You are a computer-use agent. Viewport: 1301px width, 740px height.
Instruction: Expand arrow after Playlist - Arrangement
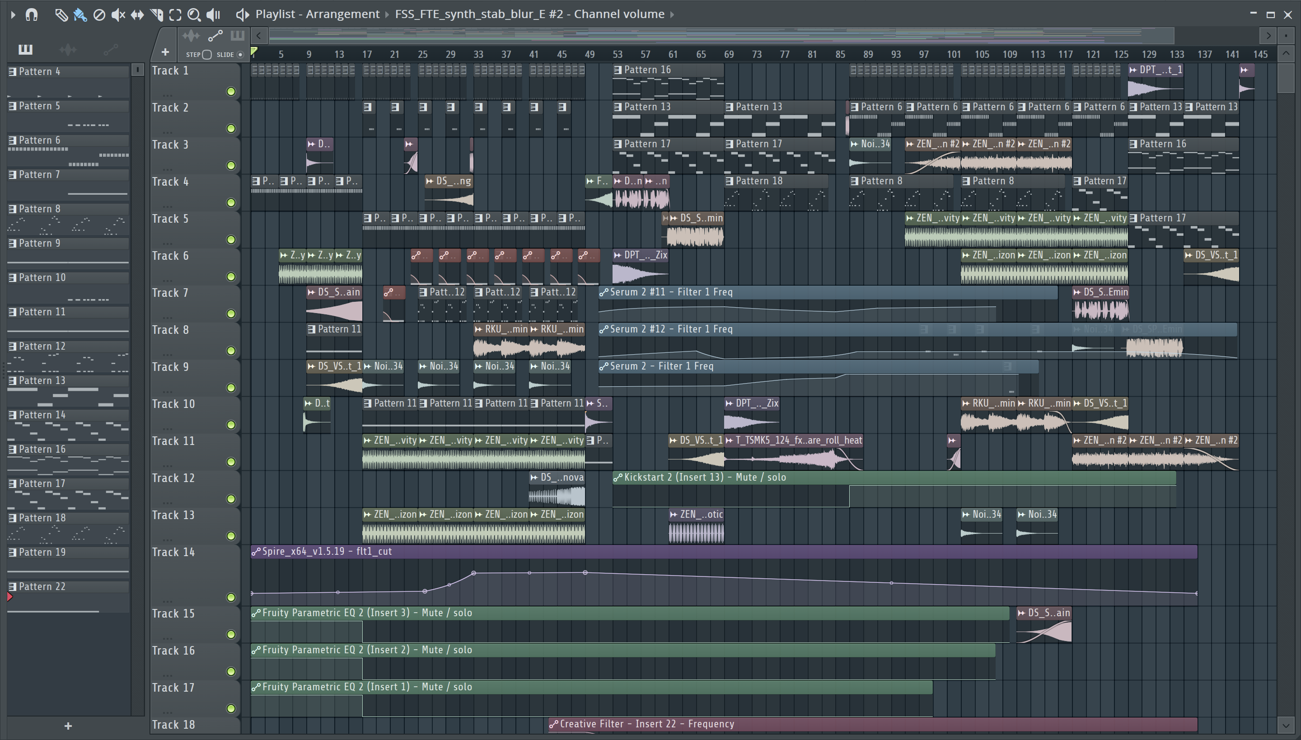pyautogui.click(x=387, y=14)
